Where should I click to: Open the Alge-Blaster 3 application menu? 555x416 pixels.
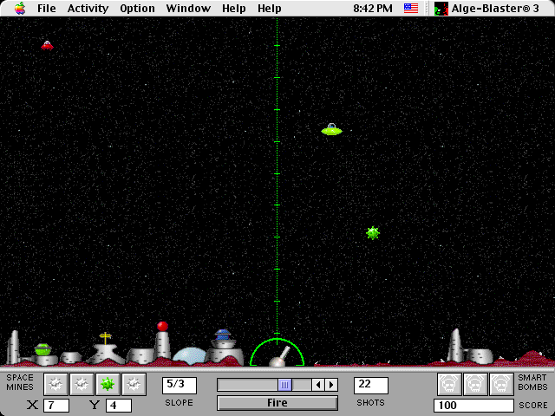tap(486, 8)
